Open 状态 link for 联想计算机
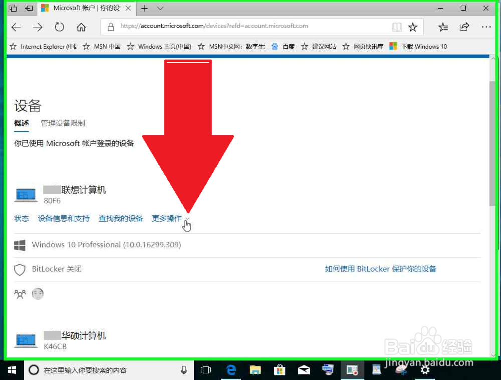 click(21, 219)
